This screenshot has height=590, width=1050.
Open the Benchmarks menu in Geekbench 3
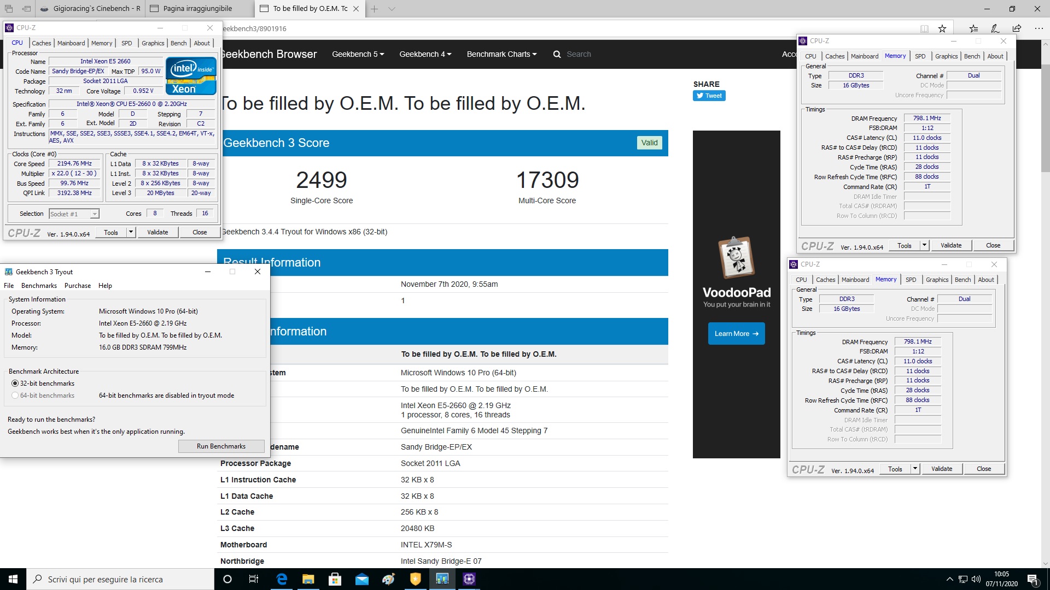[39, 286]
